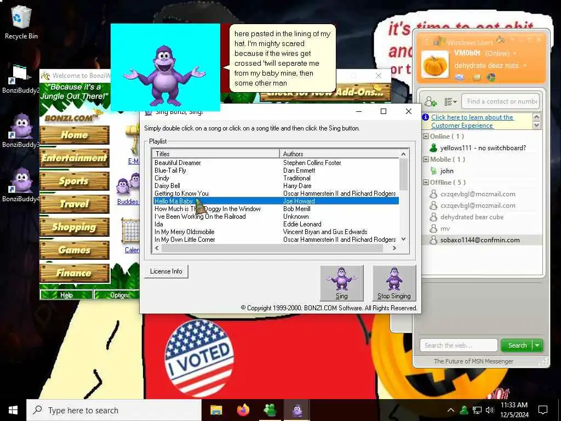Open Entertainment in BonziWorld sidebar
Image resolution: width=561 pixels, height=421 pixels.
point(75,158)
